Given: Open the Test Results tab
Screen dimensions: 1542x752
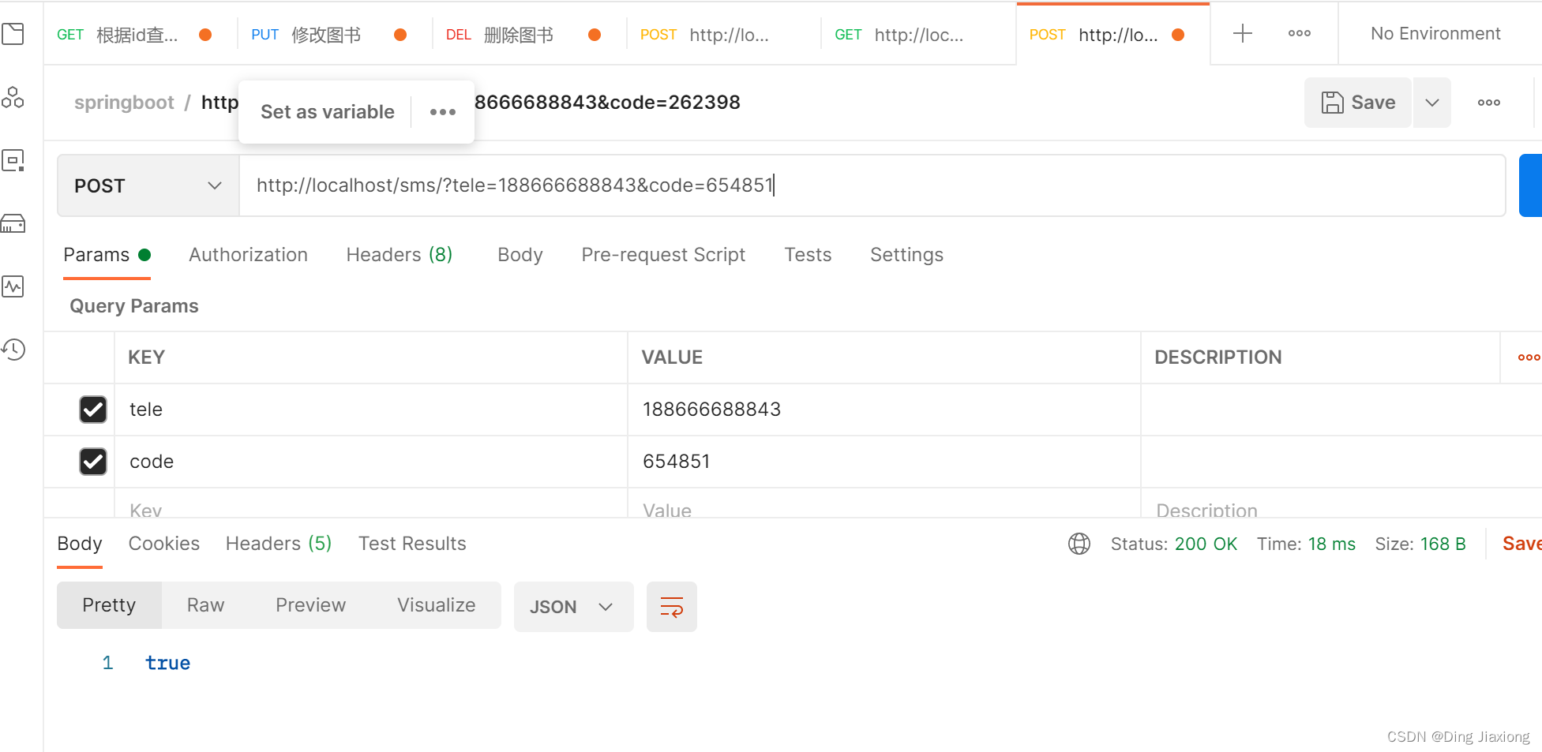Looking at the screenshot, I should [x=412, y=544].
